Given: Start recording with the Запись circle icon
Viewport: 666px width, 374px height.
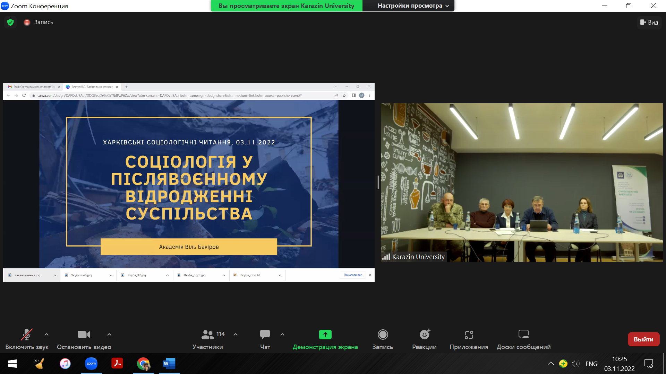Looking at the screenshot, I should coord(383,335).
